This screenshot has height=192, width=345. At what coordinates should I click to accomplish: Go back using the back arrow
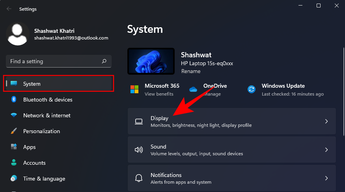tap(9, 9)
